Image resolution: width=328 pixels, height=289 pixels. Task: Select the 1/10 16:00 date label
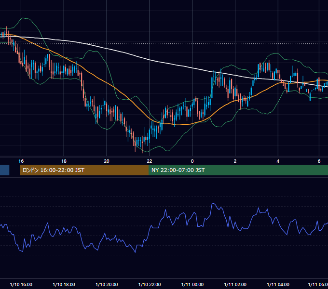click(x=21, y=284)
